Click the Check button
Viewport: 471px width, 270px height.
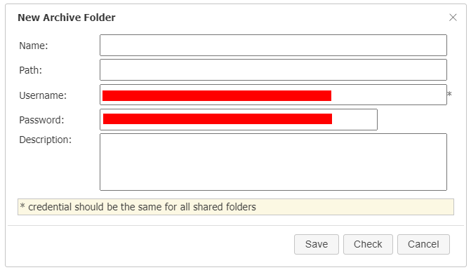[x=368, y=244]
